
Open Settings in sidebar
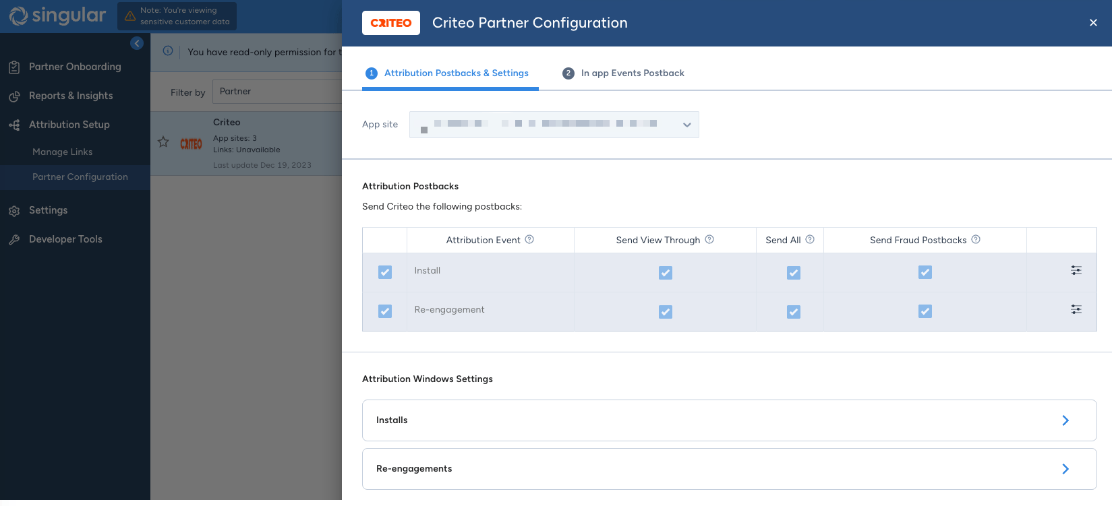[48, 210]
